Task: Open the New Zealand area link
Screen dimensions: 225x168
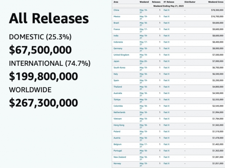Action: (x=120, y=157)
